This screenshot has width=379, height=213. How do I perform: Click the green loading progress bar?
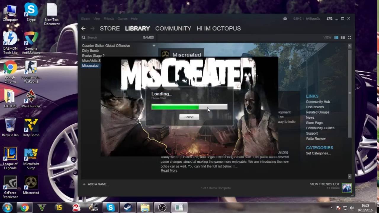tap(189, 107)
